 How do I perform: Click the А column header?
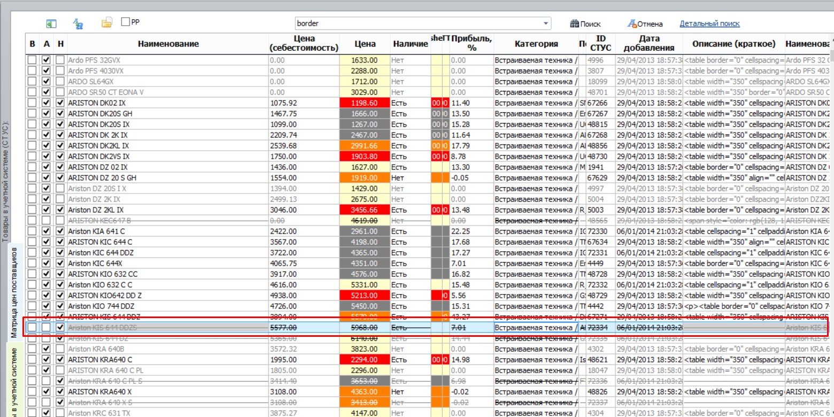pos(47,44)
